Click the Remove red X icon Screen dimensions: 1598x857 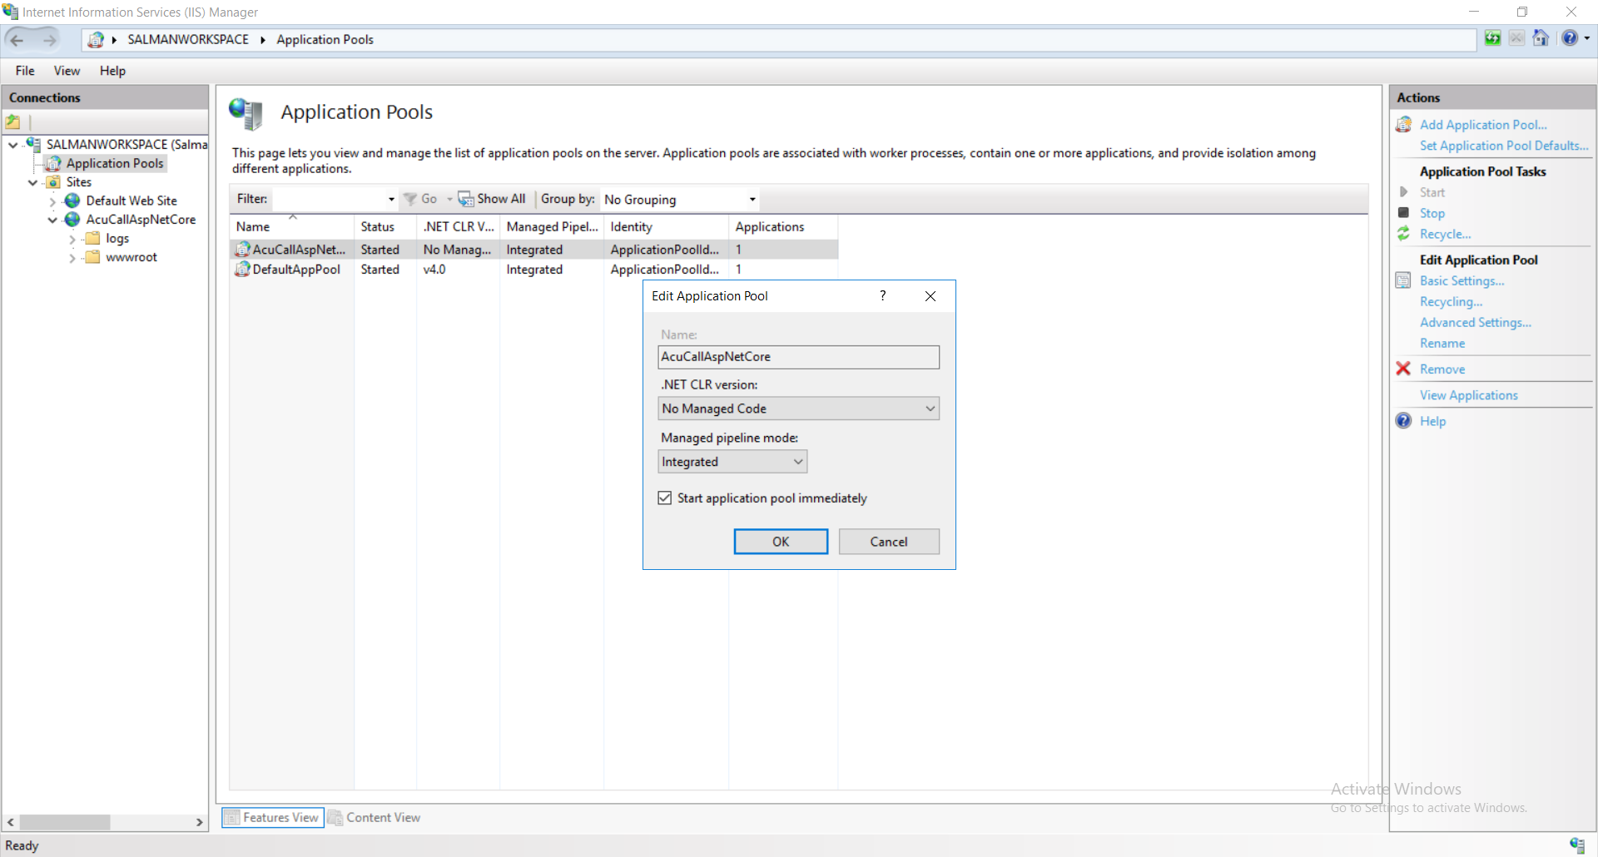tap(1403, 369)
